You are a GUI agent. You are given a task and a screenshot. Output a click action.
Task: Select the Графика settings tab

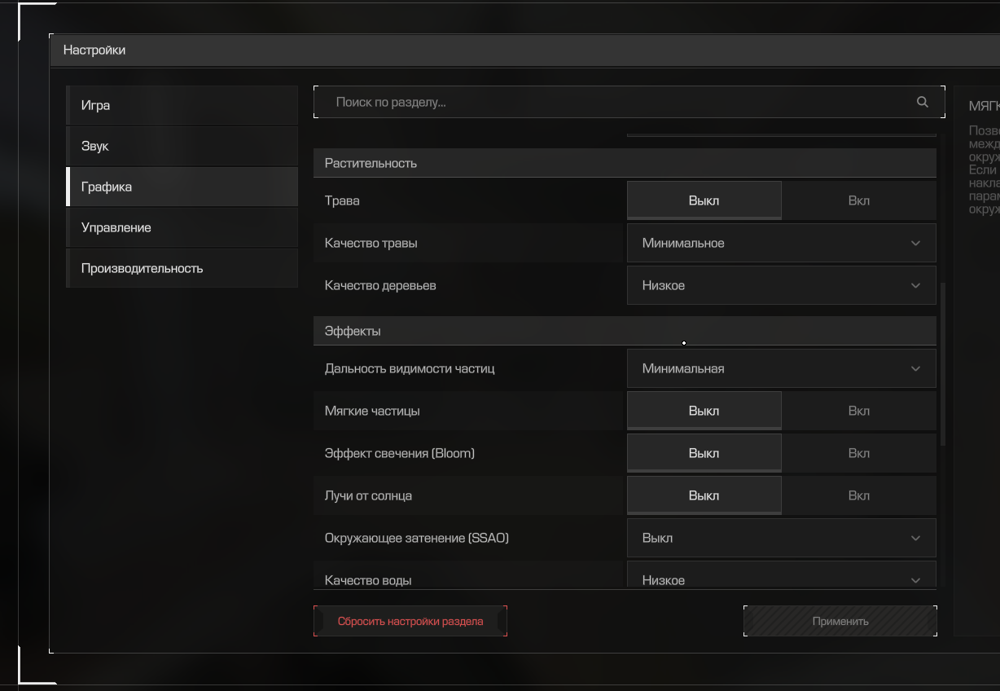click(x=182, y=187)
